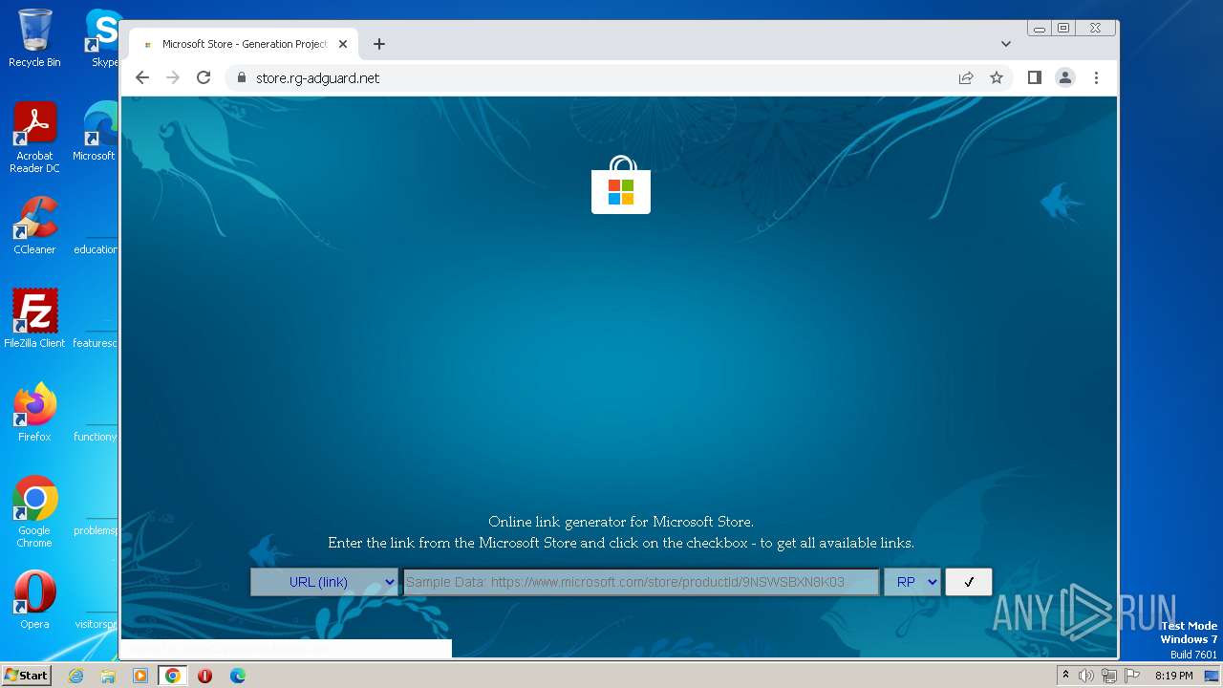Bookmark this page with the star
This screenshot has width=1223, height=688.
tap(997, 77)
